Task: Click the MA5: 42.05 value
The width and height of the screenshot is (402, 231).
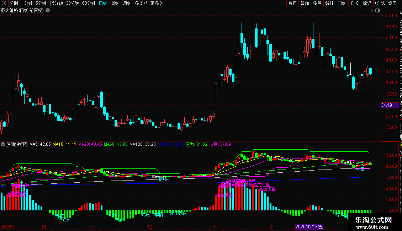Action: [x=40, y=144]
